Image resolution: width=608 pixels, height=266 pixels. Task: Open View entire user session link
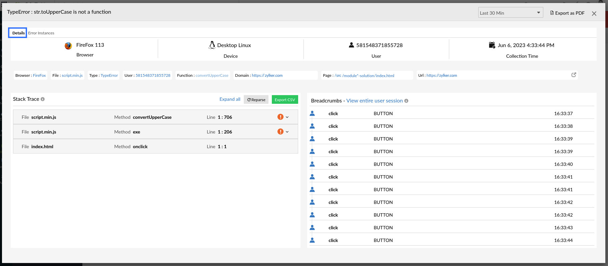(x=374, y=101)
